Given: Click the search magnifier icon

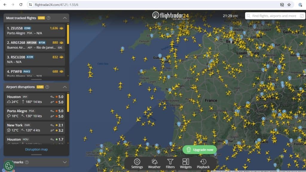Looking at the screenshot, I should click(248, 16).
